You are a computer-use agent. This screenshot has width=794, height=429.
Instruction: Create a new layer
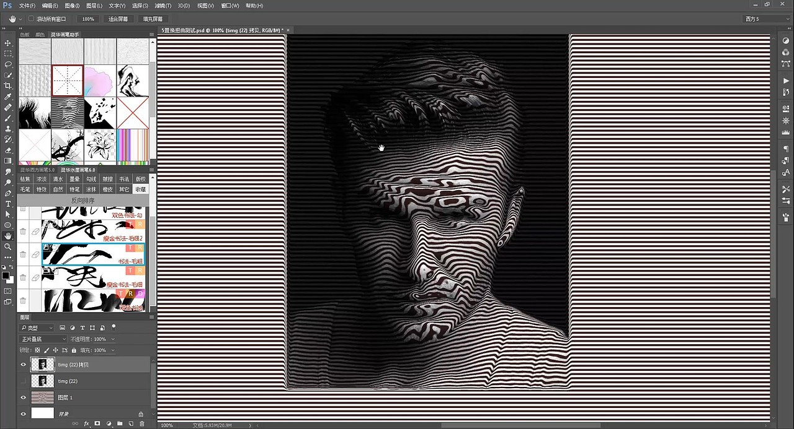[x=130, y=423]
